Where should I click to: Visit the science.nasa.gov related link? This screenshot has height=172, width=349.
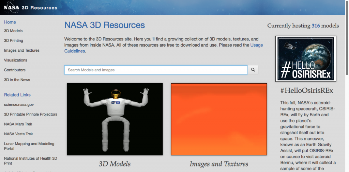(x=19, y=105)
